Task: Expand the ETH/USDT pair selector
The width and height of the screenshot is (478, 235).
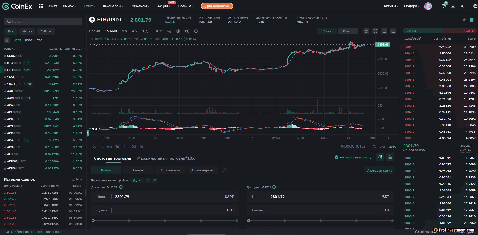Action: [125, 20]
